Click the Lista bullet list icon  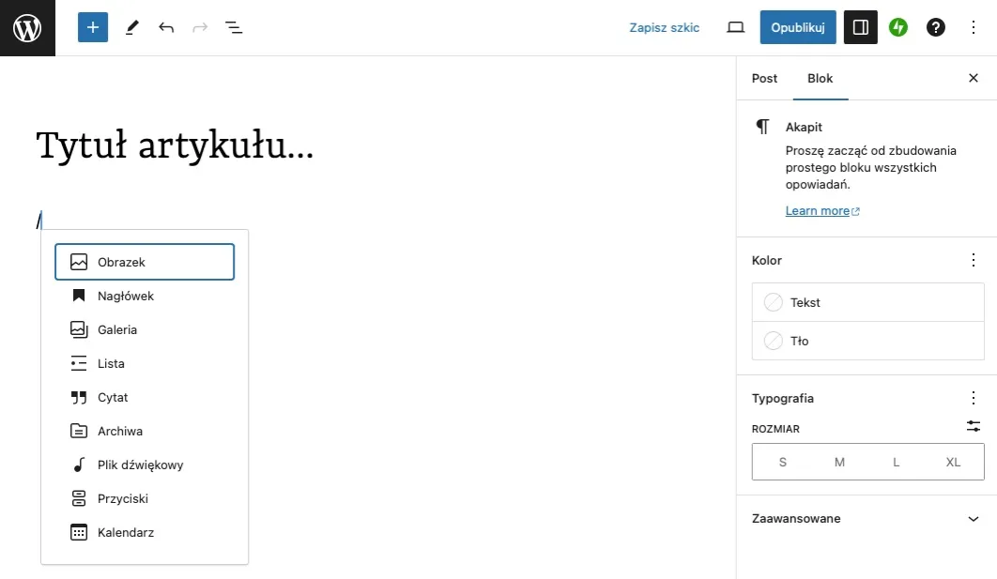(x=79, y=363)
